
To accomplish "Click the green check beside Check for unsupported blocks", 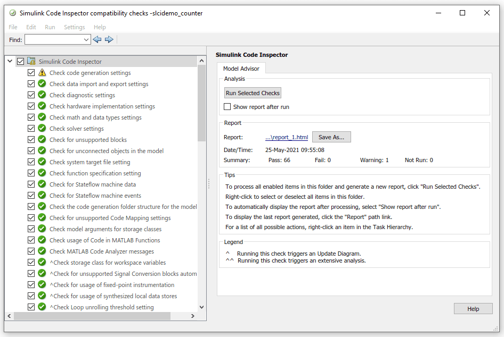I will pos(42,139).
